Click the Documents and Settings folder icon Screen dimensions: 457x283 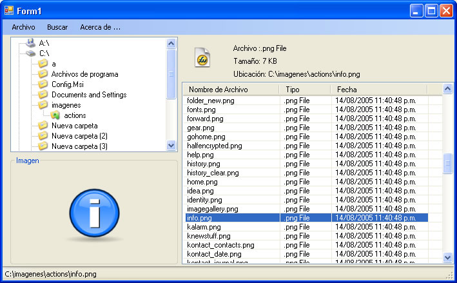pos(43,95)
